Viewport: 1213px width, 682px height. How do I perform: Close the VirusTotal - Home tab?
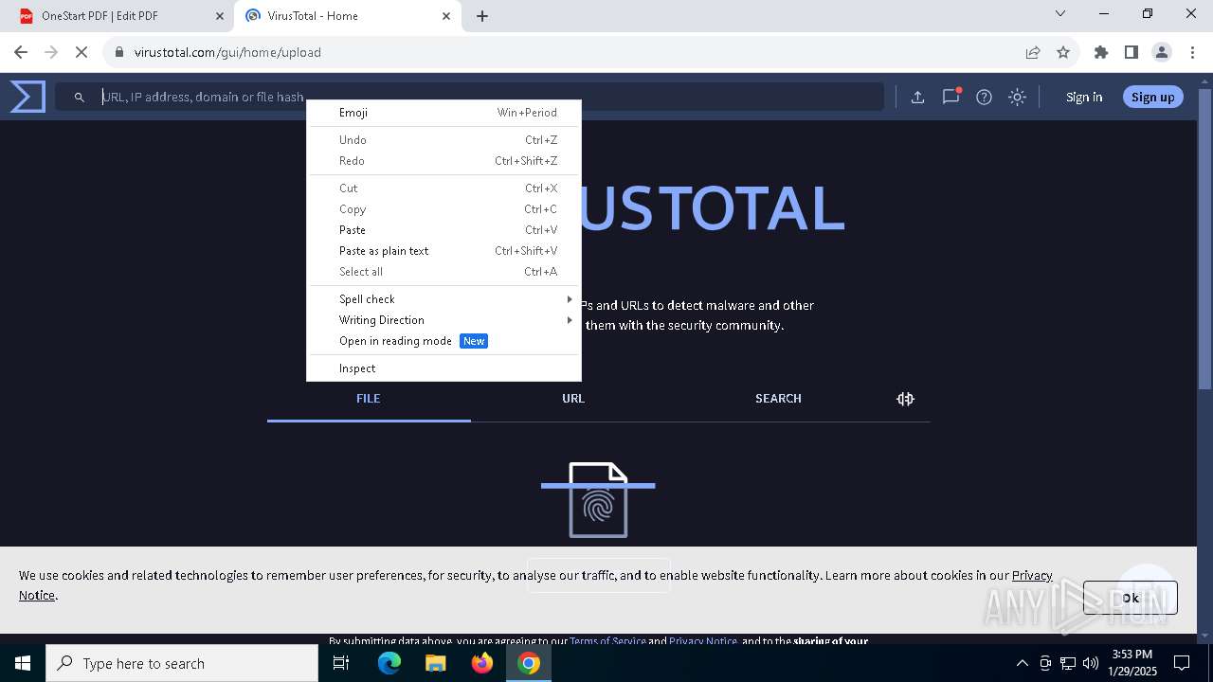446,16
